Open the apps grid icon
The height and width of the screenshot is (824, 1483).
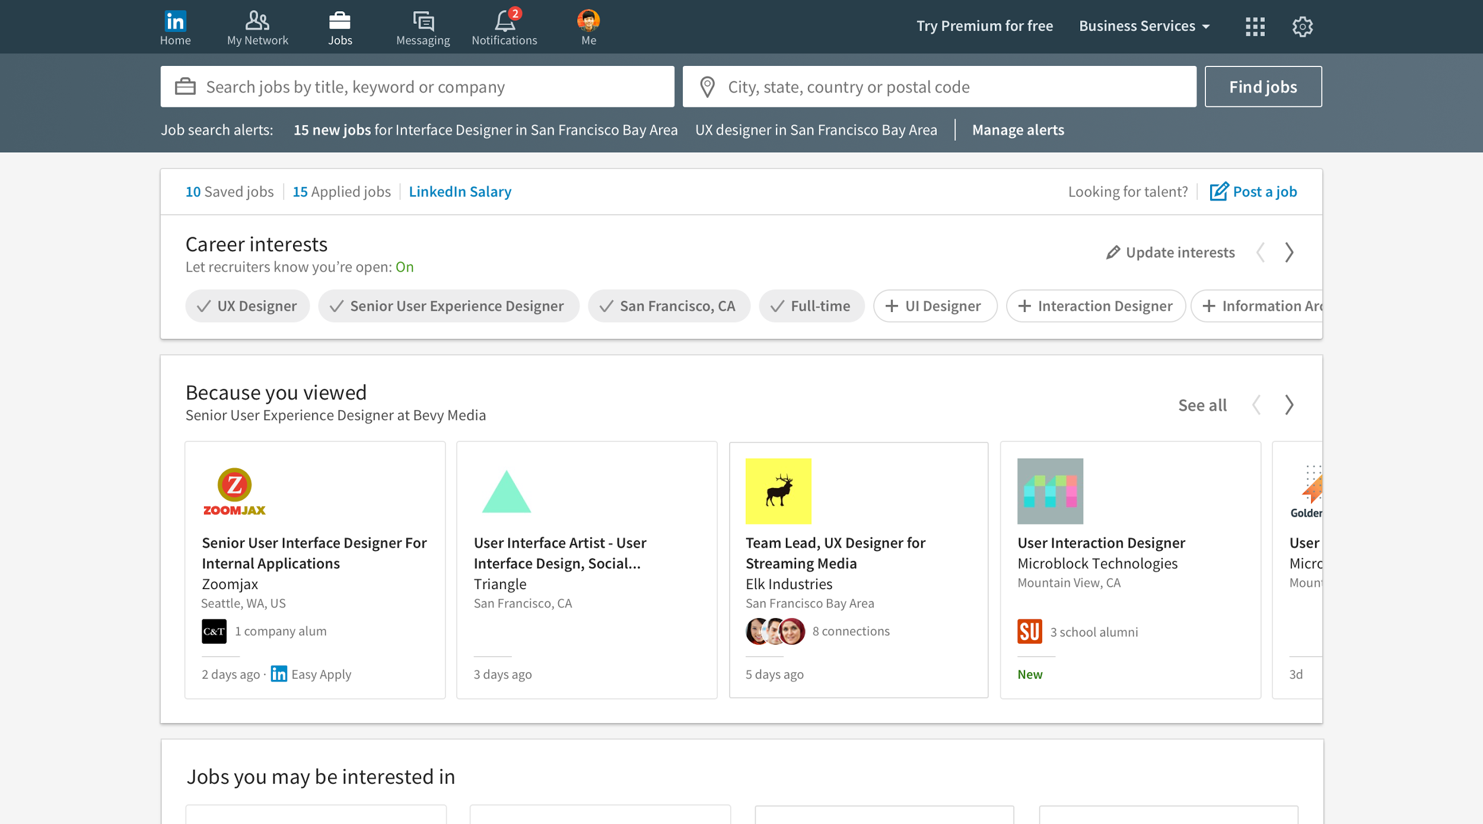click(x=1255, y=27)
